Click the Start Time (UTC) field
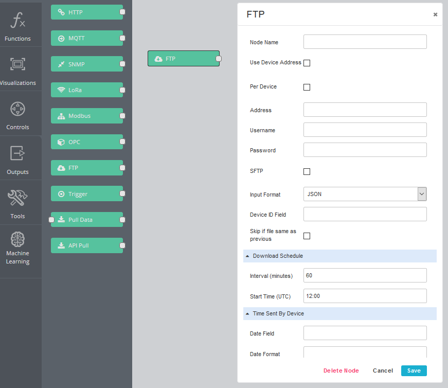The height and width of the screenshot is (388, 448). pos(365,296)
